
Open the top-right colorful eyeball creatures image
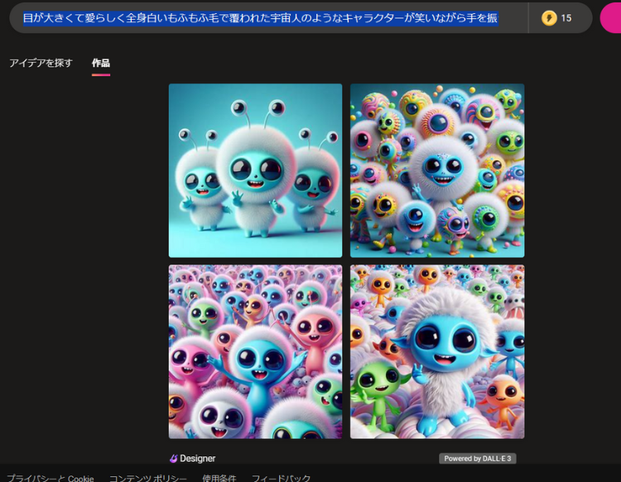[437, 170]
